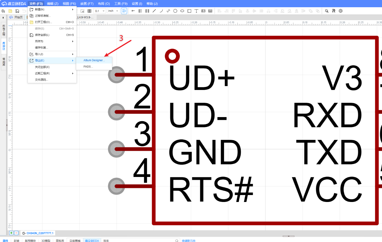
Task: Click the 导出(E) menu entry
Action: pyautogui.click(x=52, y=60)
